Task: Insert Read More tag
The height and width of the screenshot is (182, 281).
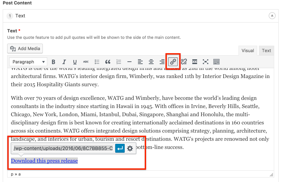Action: [195, 62]
